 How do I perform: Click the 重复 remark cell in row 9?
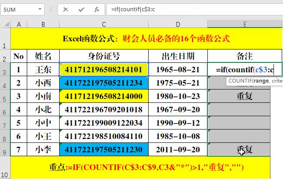tap(239, 149)
